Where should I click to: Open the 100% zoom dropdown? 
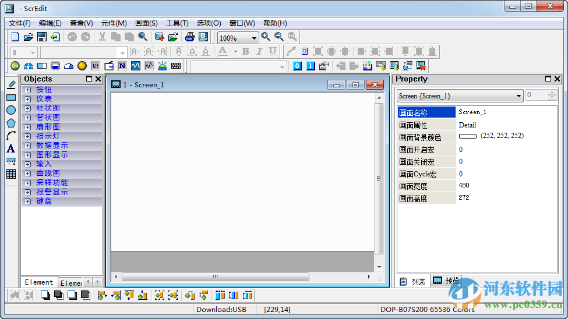(254, 38)
